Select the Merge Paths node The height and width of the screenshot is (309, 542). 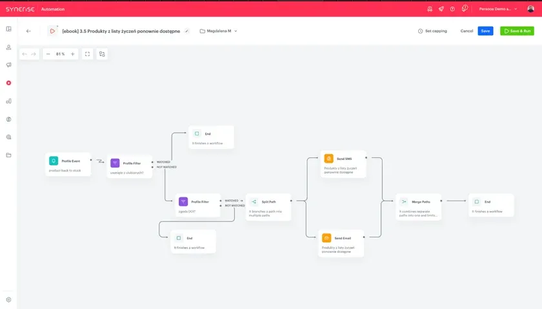click(419, 207)
